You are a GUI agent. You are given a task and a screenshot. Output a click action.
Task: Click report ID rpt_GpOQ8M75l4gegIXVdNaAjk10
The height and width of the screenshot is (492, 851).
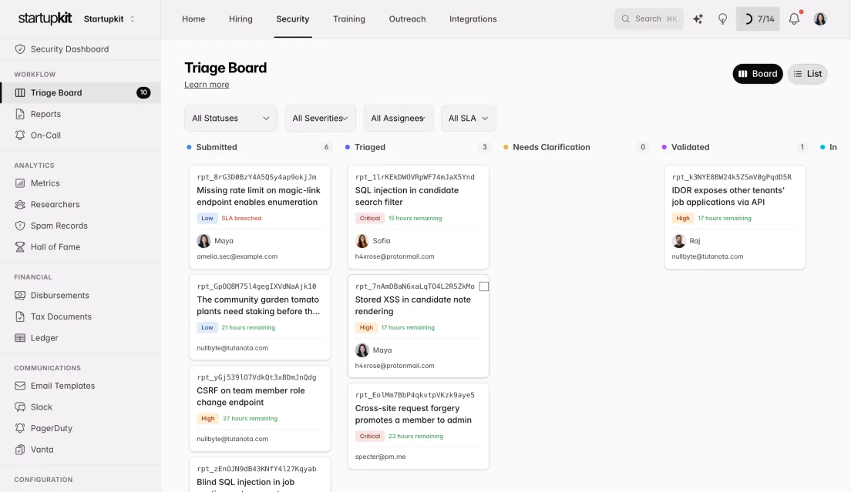click(x=257, y=286)
